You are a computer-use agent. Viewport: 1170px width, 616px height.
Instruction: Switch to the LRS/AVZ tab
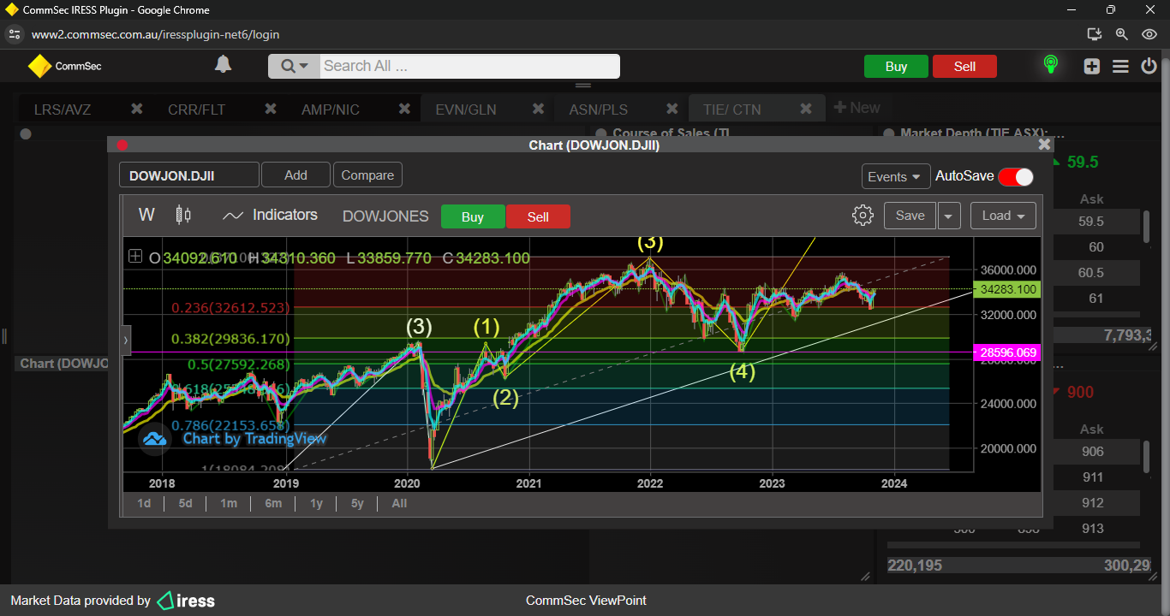pos(63,110)
